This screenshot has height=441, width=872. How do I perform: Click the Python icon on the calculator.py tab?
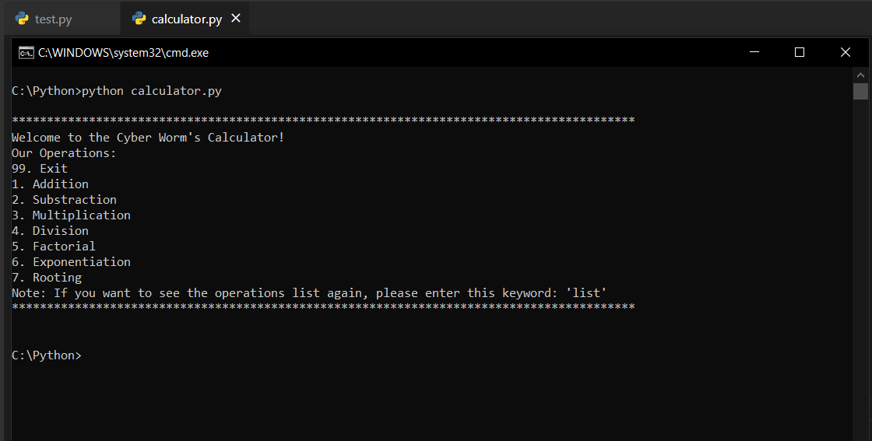(139, 19)
